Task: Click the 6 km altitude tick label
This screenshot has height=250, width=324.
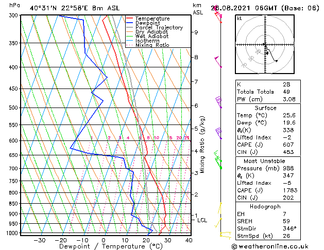Action: coord(196,105)
